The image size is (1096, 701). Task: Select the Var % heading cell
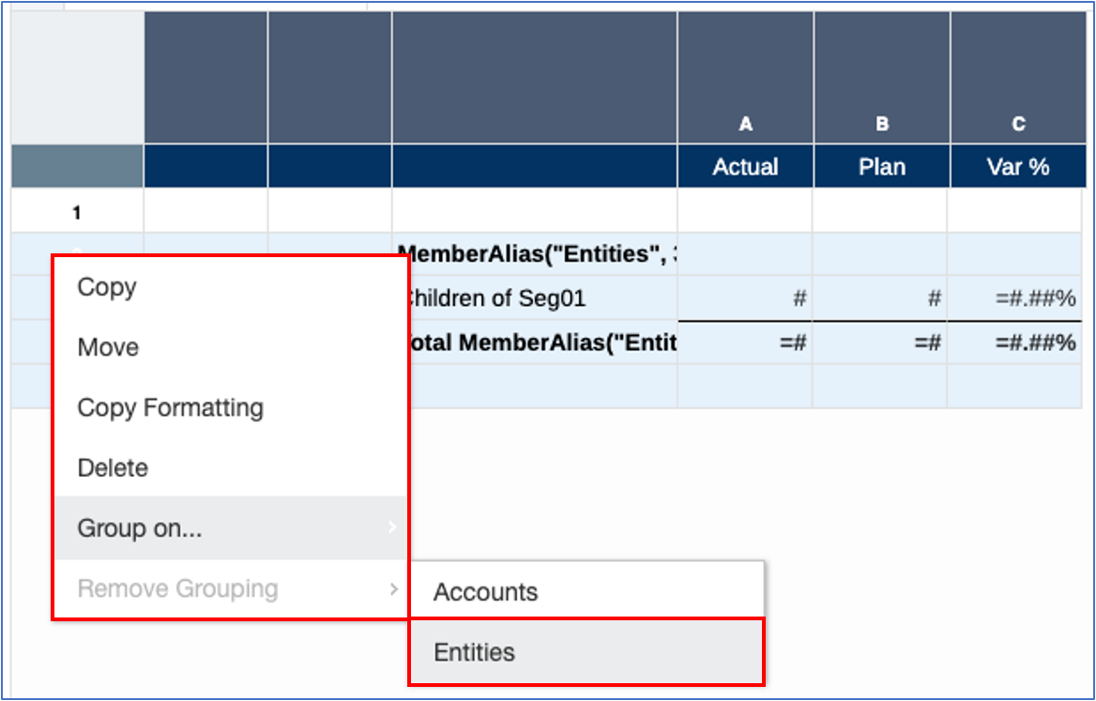point(1021,166)
